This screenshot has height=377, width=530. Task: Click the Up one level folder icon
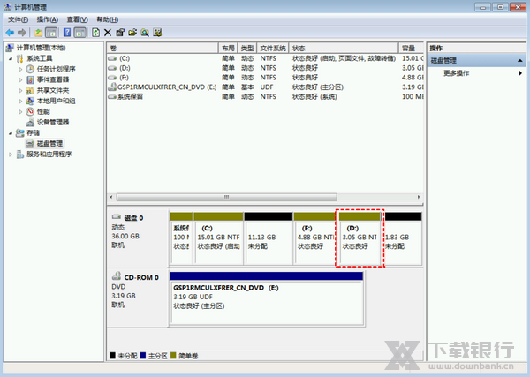(x=39, y=33)
